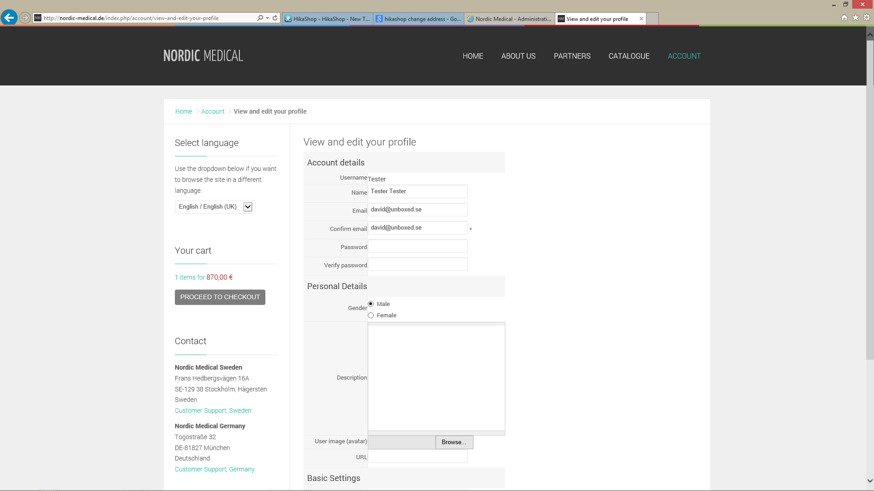This screenshot has width=874, height=491.
Task: Open browser home icon
Action: (844, 18)
